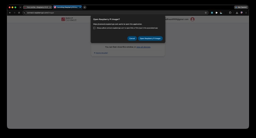Click the colorful picture extension icon
Screen dimensions: 256x138
coord(221,12)
